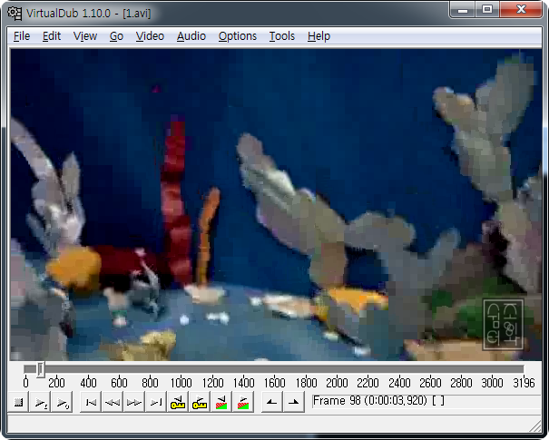Image resolution: width=549 pixels, height=440 pixels.
Task: Open the Help menu
Action: tap(319, 36)
